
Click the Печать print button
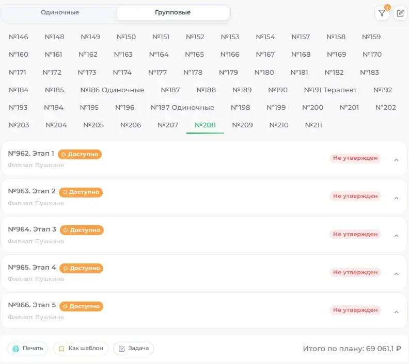28,349
